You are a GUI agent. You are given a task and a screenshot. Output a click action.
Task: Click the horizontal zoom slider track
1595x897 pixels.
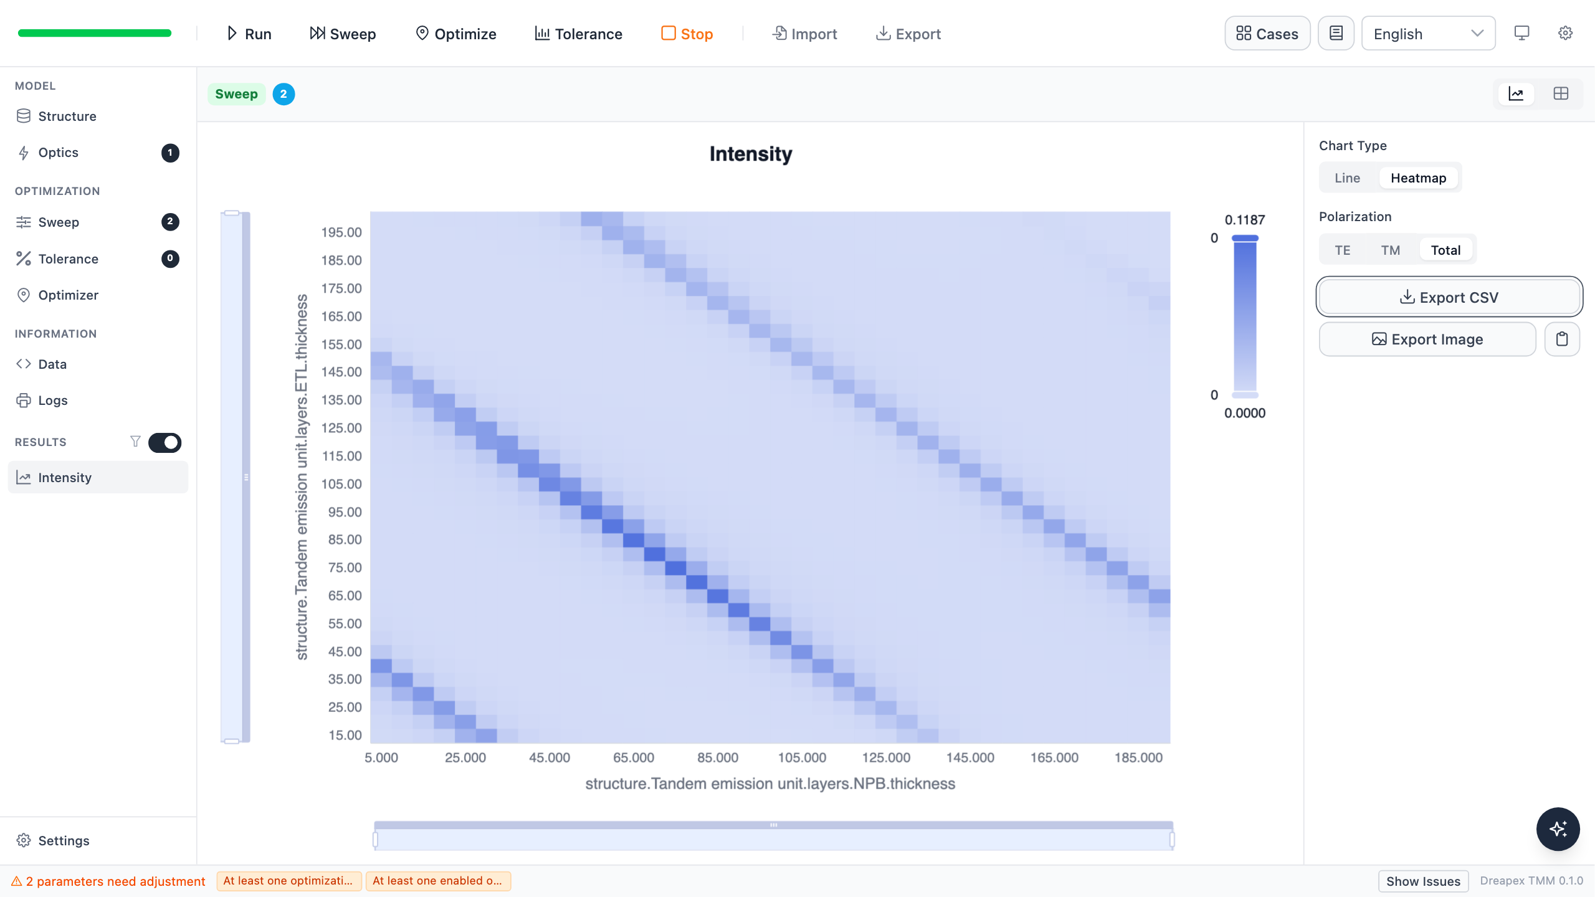point(773,836)
